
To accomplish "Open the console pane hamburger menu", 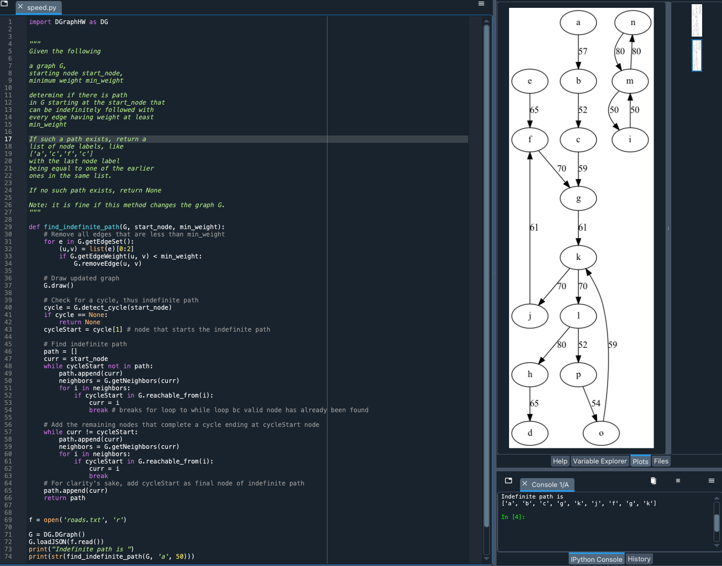I will [x=711, y=481].
